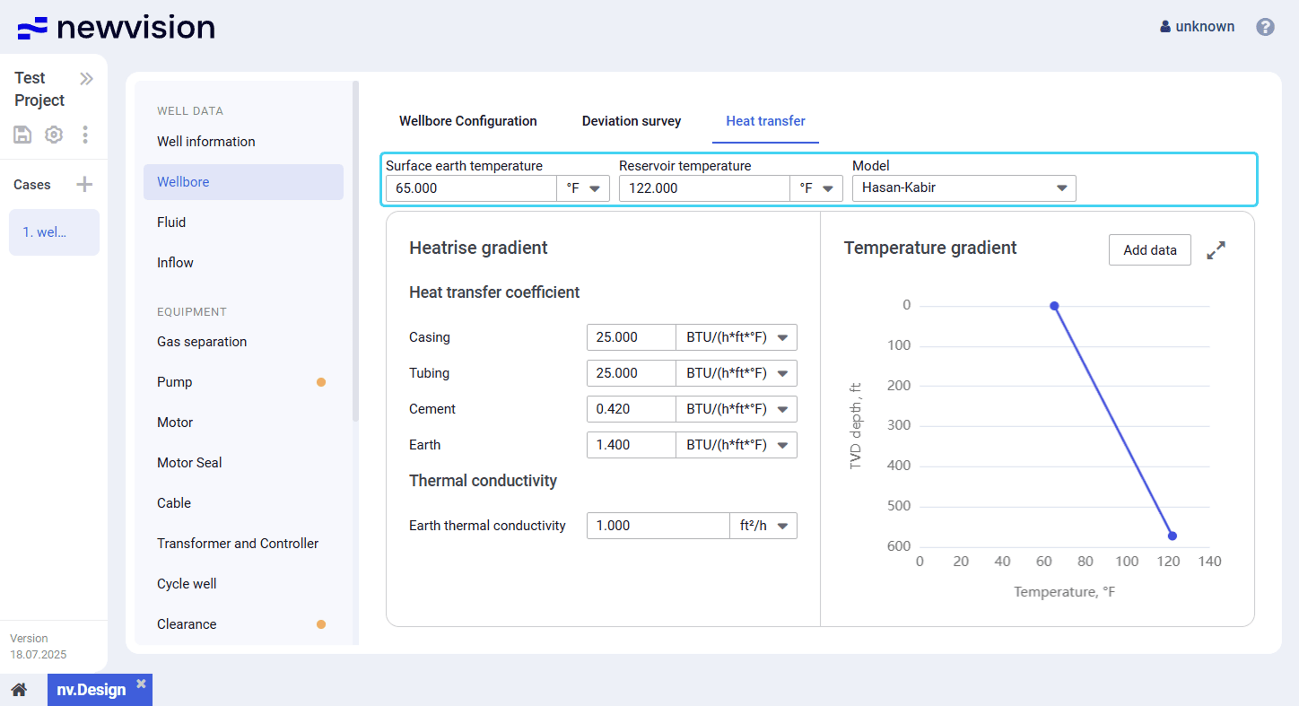Open Casing heat transfer unit dropdown
Screen dimensions: 1299x706
point(736,337)
